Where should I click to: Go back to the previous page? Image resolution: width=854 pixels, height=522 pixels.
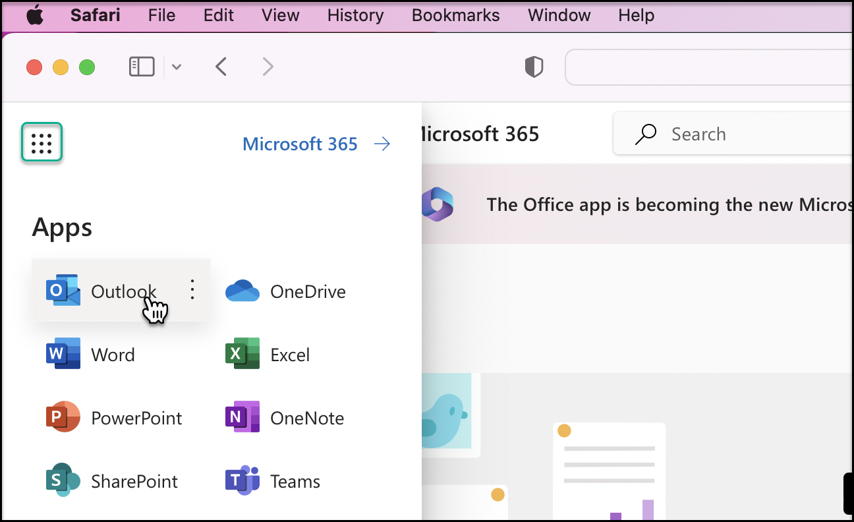[x=221, y=67]
